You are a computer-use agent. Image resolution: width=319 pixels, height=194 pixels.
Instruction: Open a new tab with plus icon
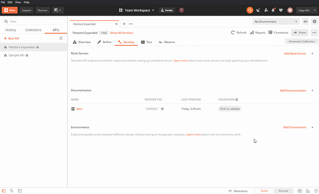(124, 24)
